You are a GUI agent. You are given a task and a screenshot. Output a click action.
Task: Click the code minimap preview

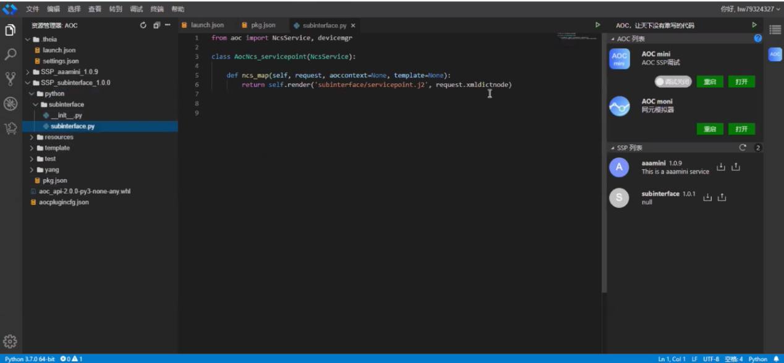(577, 36)
